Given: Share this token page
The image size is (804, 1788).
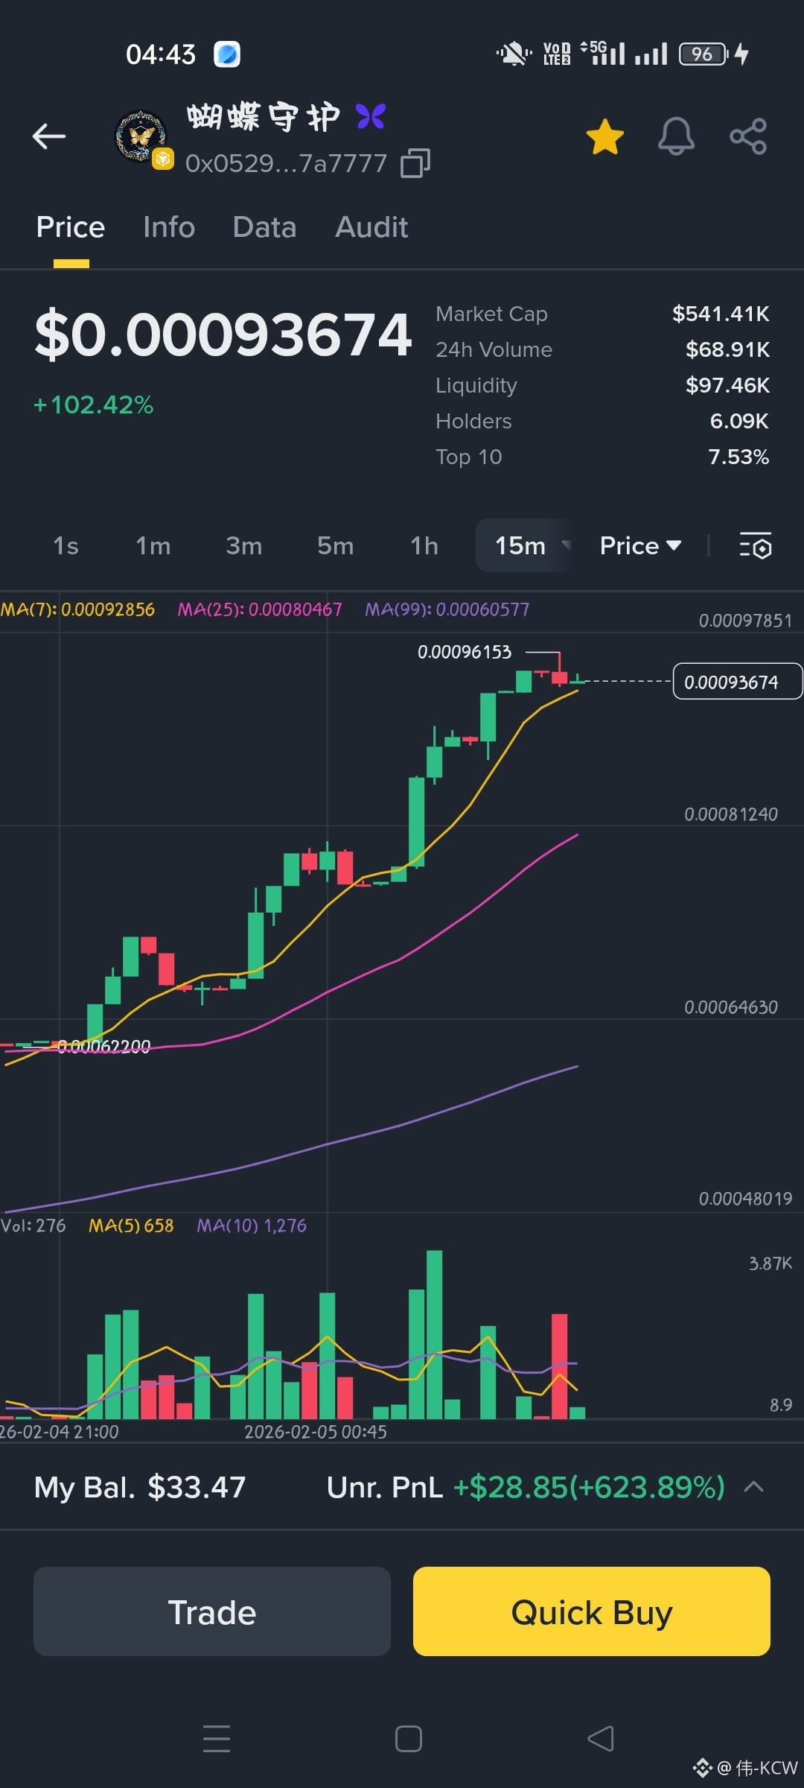Looking at the screenshot, I should click(748, 136).
